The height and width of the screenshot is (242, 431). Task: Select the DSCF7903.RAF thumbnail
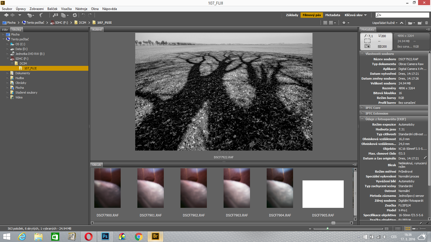[x=237, y=188]
